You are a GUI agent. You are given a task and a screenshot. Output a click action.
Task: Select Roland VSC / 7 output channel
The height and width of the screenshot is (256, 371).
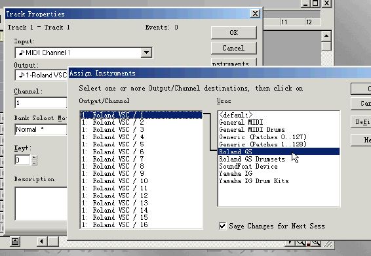tap(141, 159)
